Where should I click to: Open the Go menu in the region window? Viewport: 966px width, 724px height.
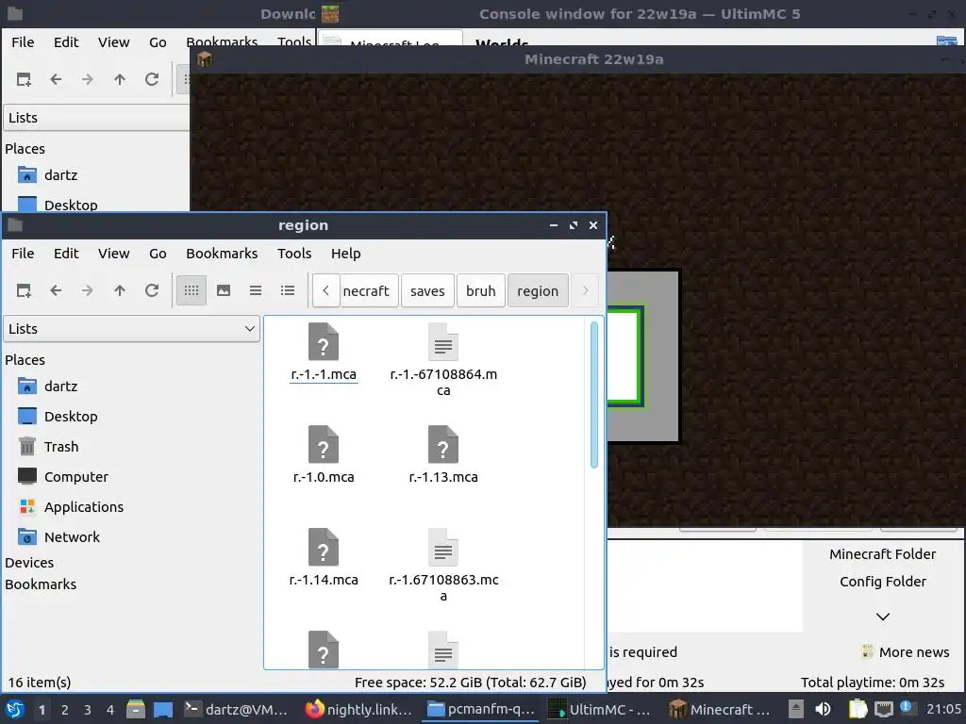158,254
